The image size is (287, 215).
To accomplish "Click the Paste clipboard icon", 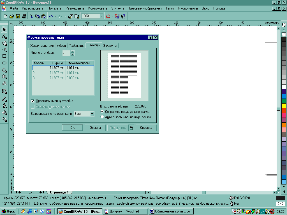I will click(x=43, y=16).
